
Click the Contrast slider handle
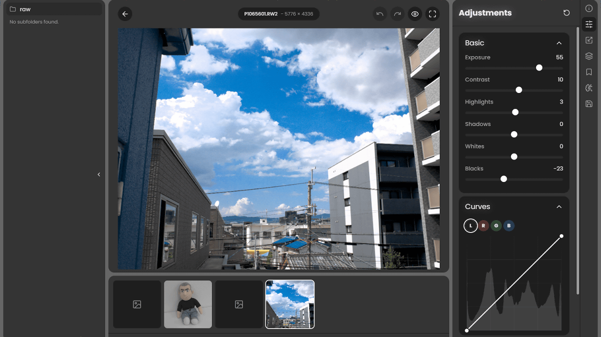pos(519,90)
